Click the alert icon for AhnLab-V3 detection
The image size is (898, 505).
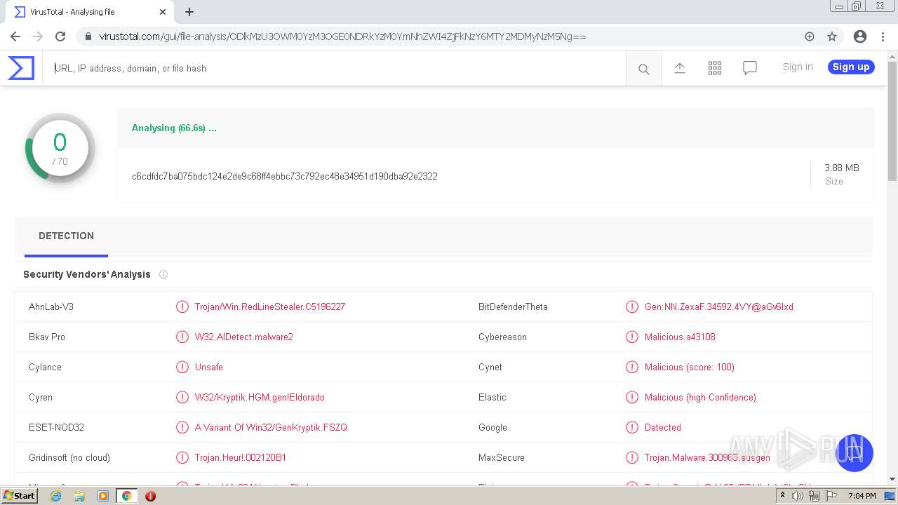point(182,307)
